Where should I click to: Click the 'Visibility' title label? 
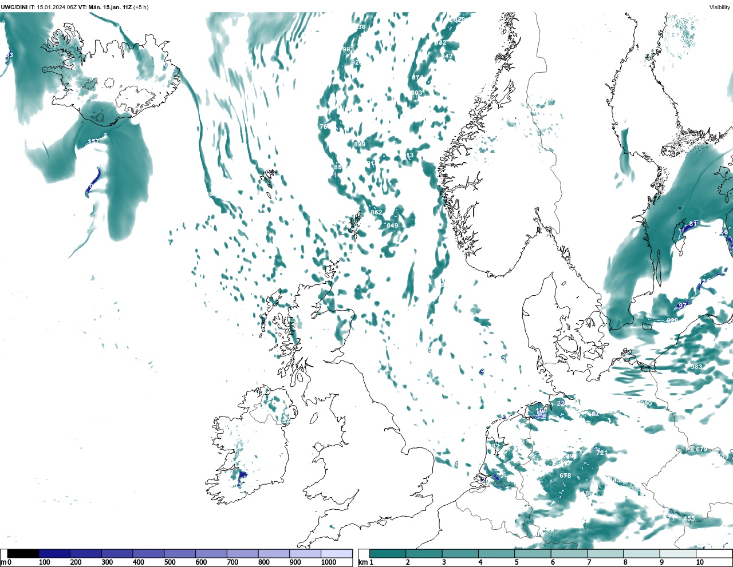click(x=720, y=7)
